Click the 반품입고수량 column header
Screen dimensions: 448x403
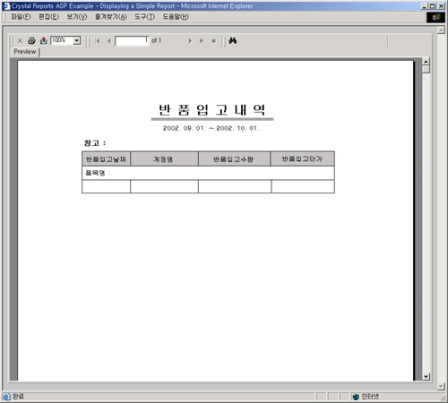pyautogui.click(x=234, y=159)
